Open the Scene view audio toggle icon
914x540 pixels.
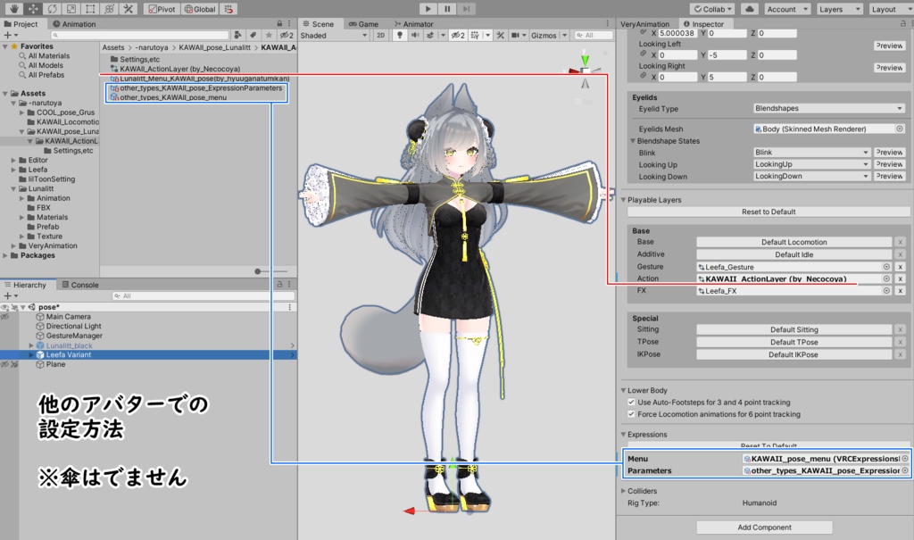tap(415, 35)
